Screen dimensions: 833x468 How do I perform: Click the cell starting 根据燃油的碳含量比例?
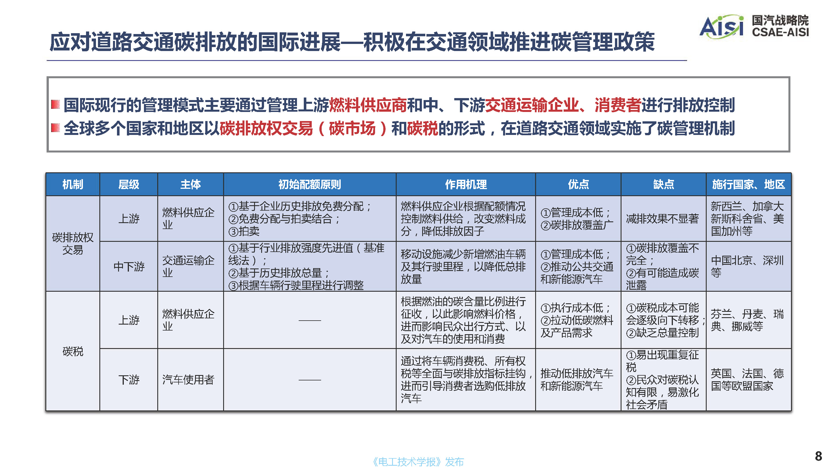pyautogui.click(x=466, y=320)
